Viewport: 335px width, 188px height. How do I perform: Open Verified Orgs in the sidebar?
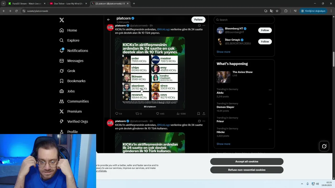(74, 122)
